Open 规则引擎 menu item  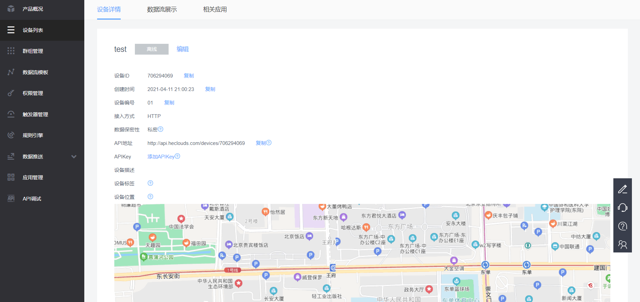pyautogui.click(x=42, y=135)
